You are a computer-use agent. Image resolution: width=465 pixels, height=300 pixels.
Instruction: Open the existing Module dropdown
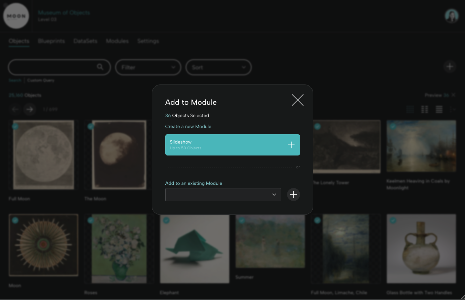point(223,195)
